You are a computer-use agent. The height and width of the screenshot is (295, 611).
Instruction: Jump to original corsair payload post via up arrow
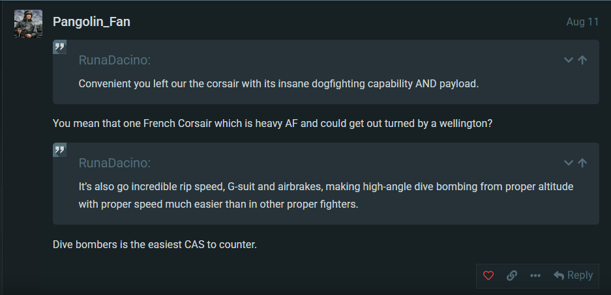pos(582,60)
